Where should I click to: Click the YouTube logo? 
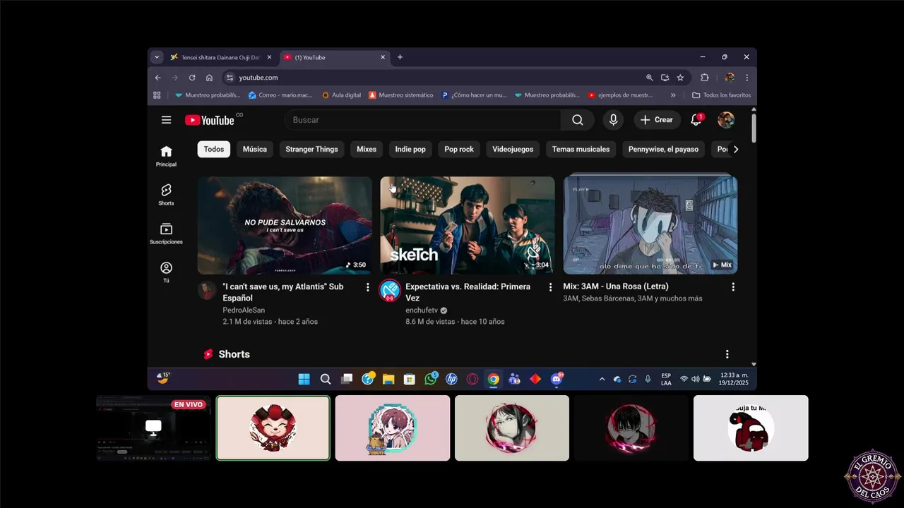[x=210, y=120]
